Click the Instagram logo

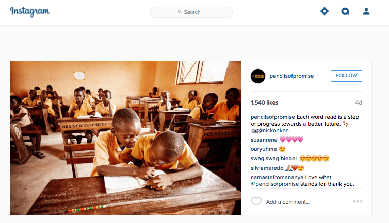click(29, 11)
